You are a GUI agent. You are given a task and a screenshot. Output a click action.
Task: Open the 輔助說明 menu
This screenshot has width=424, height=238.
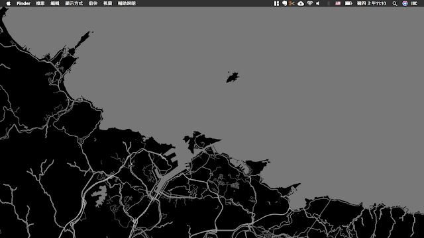click(127, 3)
